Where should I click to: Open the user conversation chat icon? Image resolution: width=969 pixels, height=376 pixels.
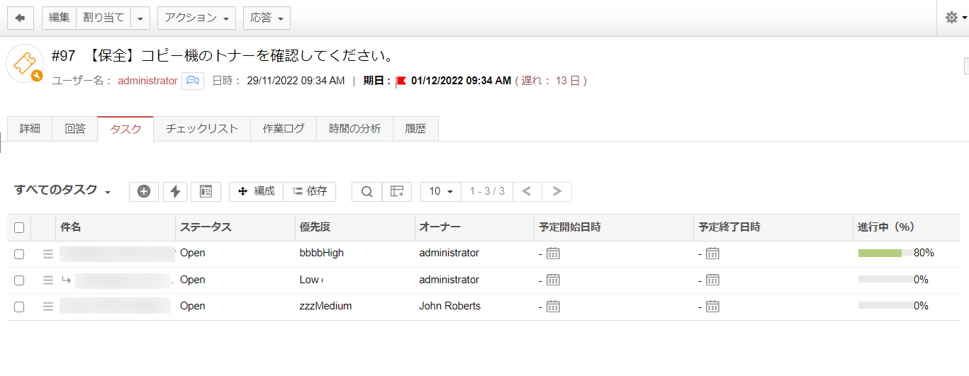pyautogui.click(x=193, y=81)
